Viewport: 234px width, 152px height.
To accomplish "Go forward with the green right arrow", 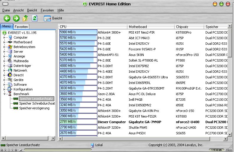I will click(16, 18).
